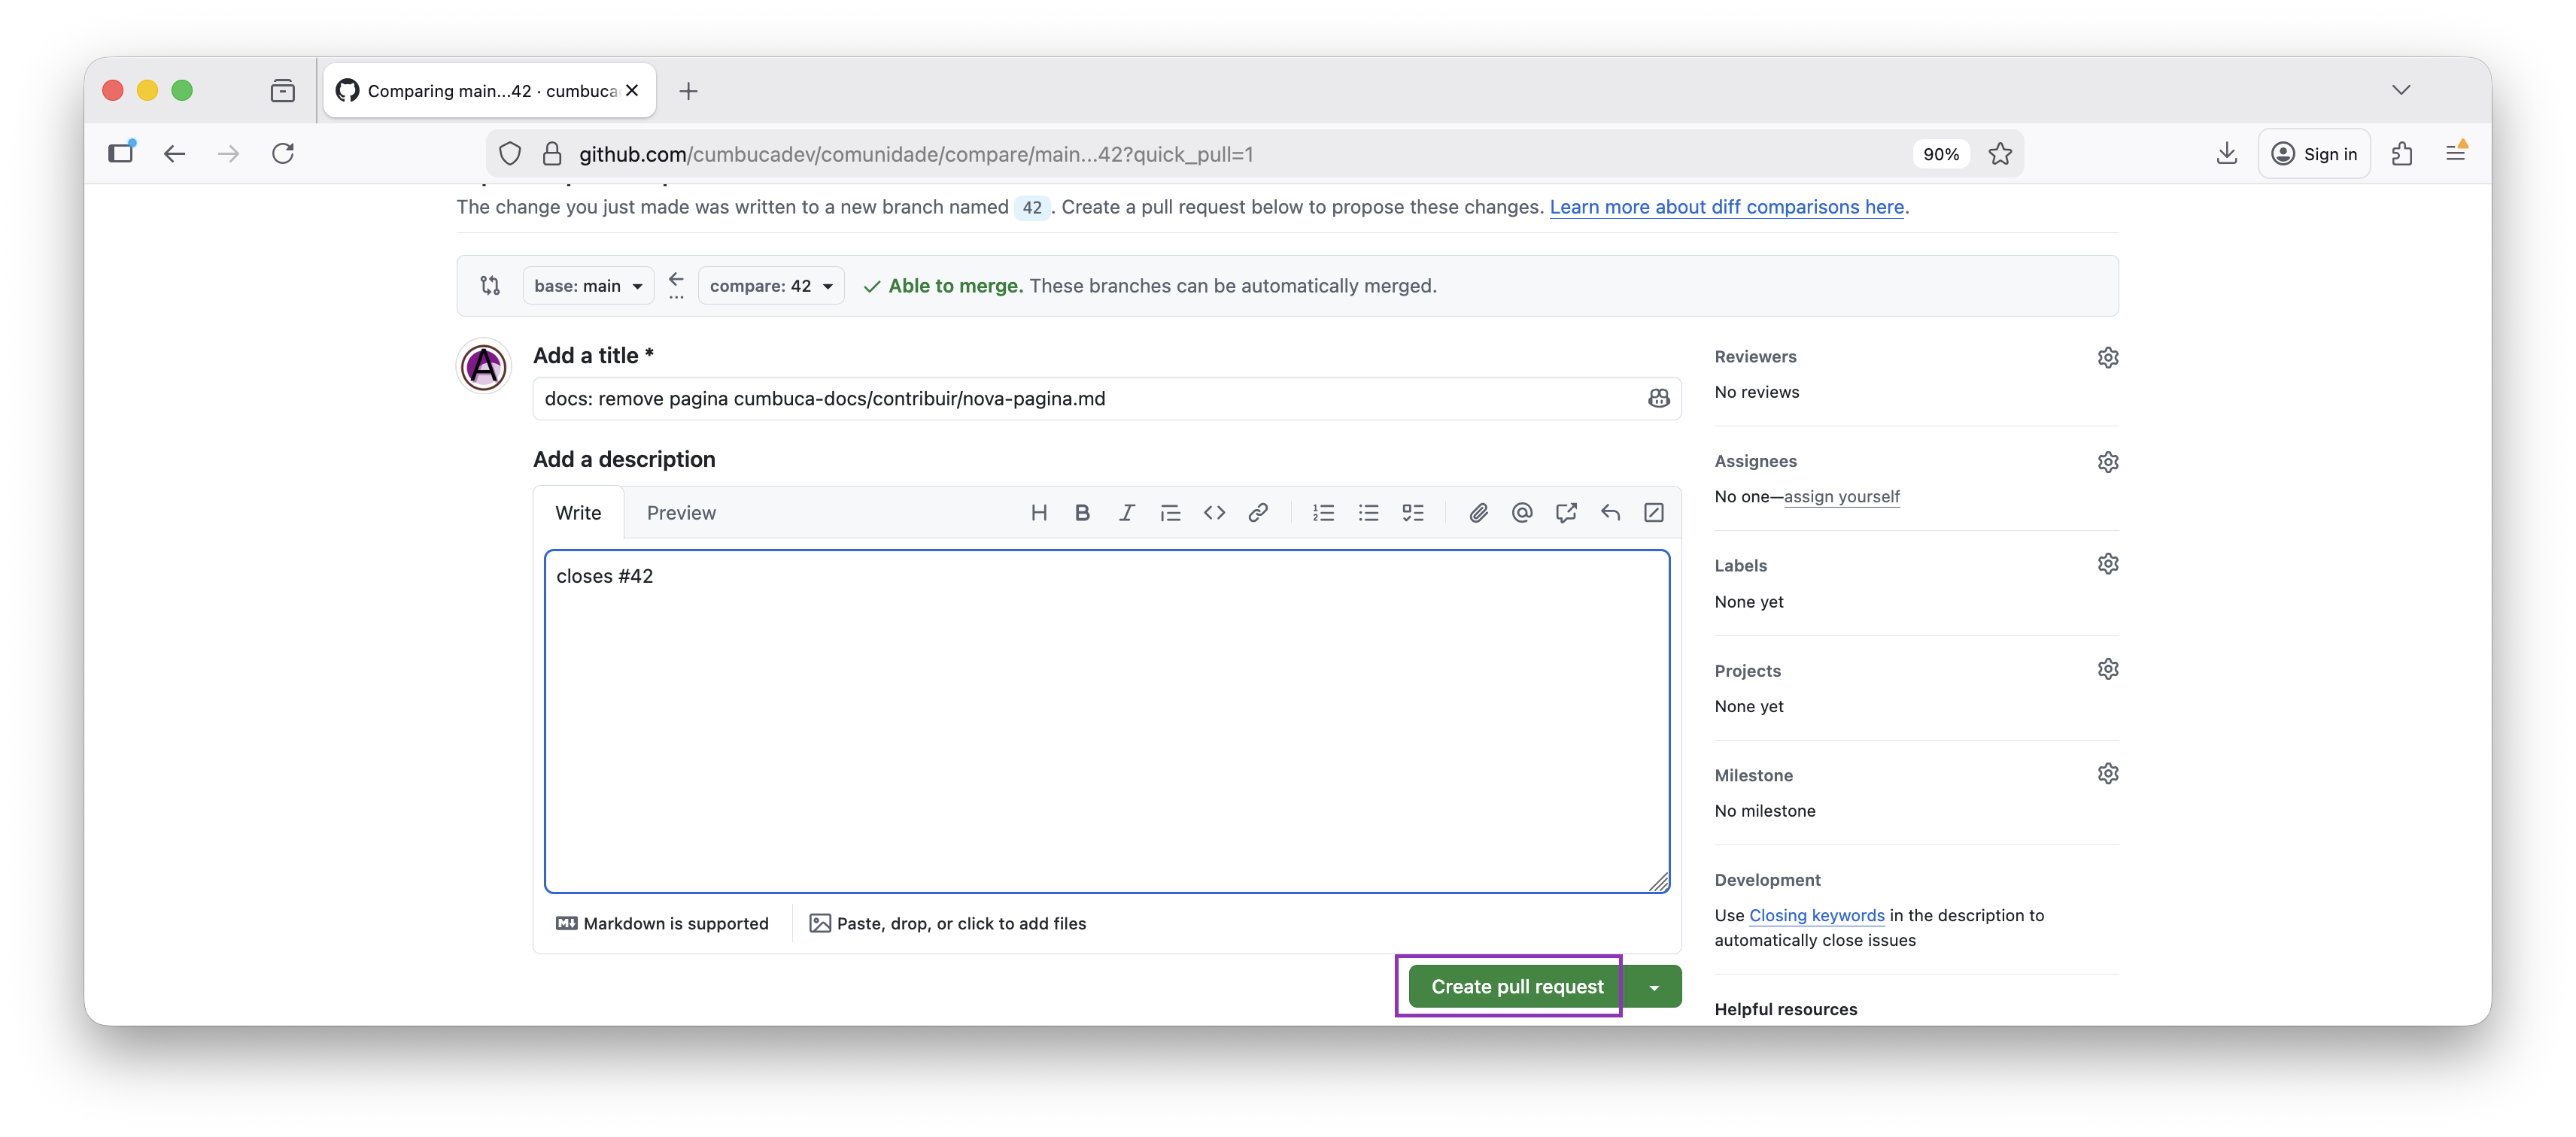Insert heading formatting in description

coord(1038,513)
